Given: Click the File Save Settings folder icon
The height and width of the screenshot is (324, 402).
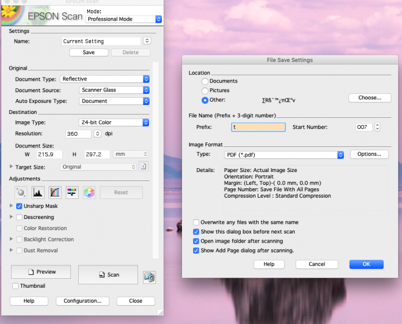Looking at the screenshot, I should pos(150,277).
